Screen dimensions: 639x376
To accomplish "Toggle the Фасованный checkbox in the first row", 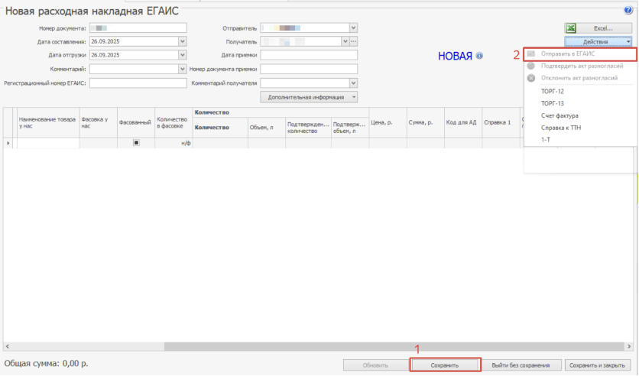I will pos(136,143).
